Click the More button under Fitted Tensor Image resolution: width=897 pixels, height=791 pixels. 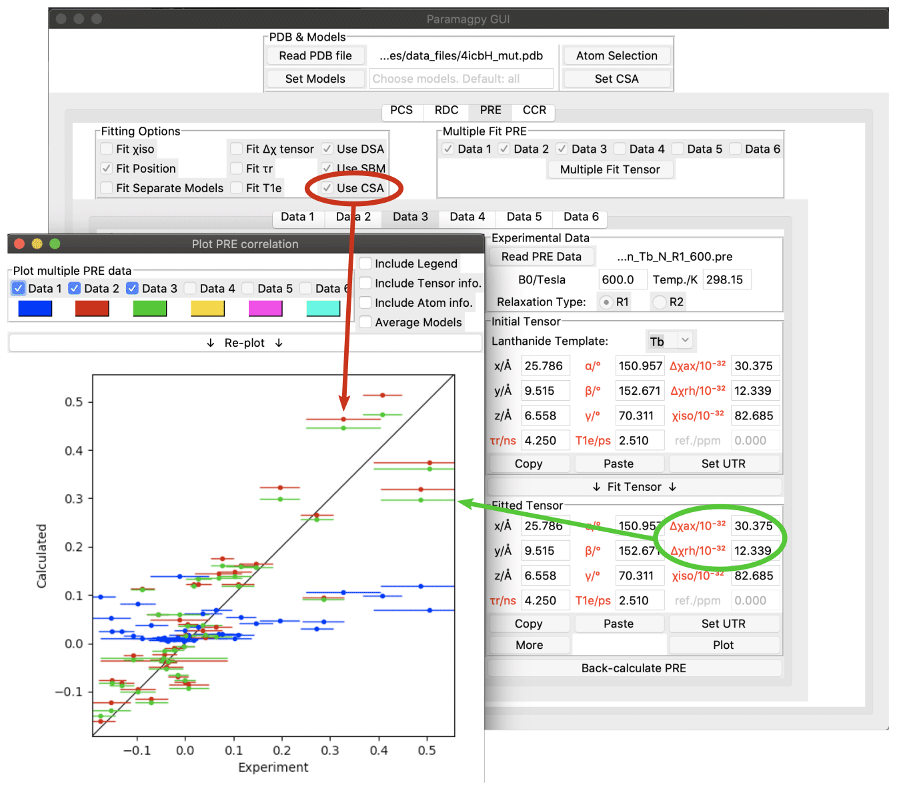point(529,645)
